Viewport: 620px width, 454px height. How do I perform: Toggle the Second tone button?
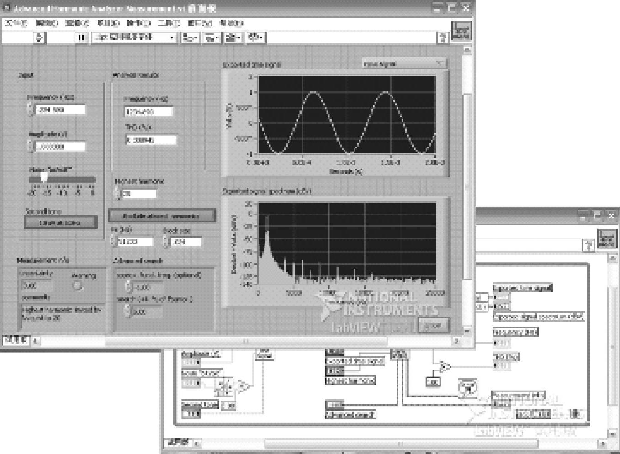click(x=61, y=222)
